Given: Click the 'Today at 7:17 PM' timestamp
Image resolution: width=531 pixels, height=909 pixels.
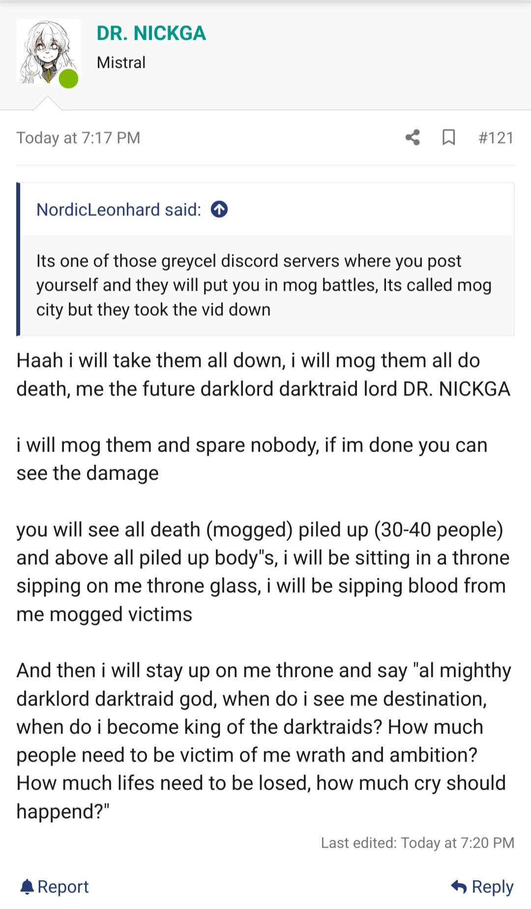Looking at the screenshot, I should [78, 138].
